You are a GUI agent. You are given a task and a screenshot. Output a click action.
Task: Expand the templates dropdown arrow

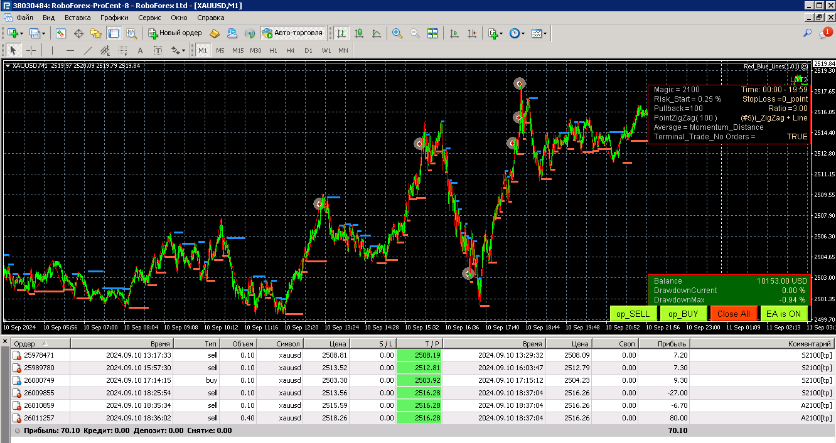tap(545, 33)
